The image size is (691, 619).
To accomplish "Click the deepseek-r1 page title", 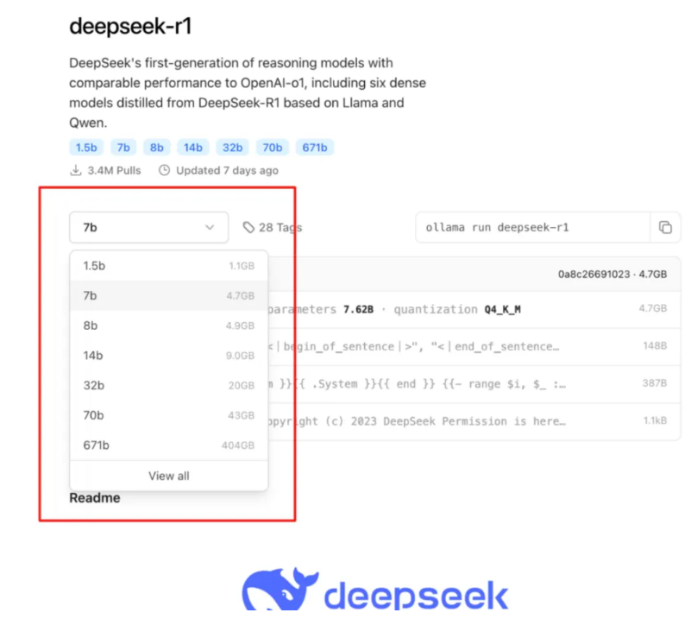I will tap(130, 26).
